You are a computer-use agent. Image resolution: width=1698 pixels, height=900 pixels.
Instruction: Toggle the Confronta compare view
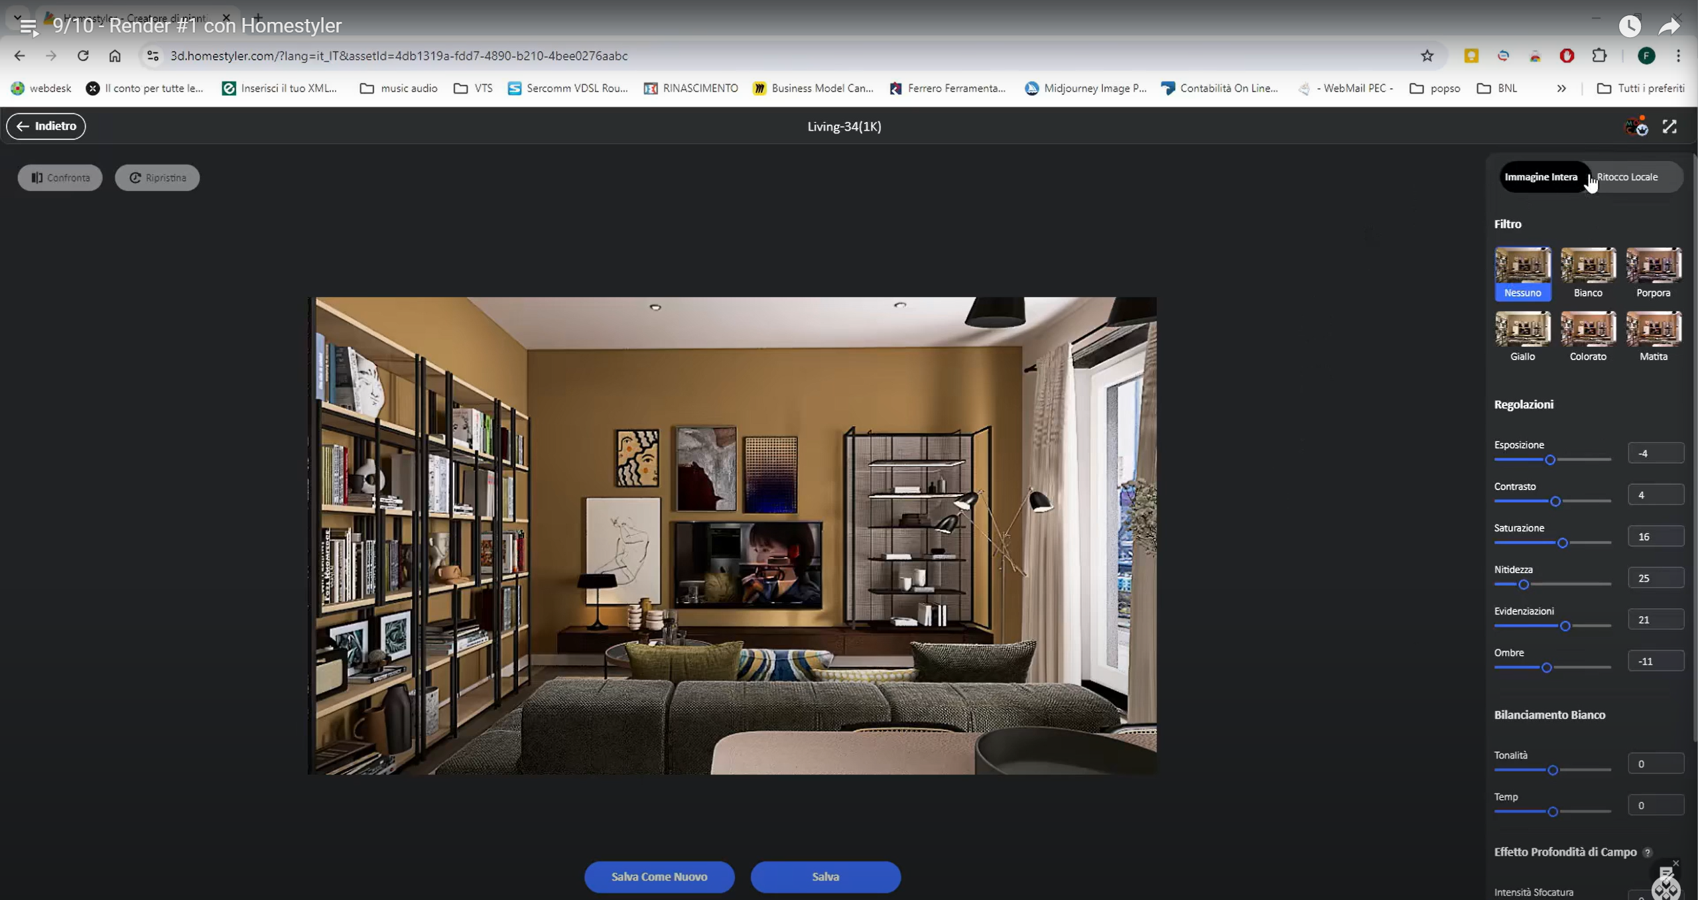(60, 178)
